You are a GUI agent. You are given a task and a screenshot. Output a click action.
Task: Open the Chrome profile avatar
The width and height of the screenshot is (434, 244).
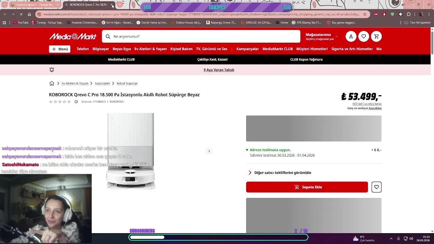421,14
